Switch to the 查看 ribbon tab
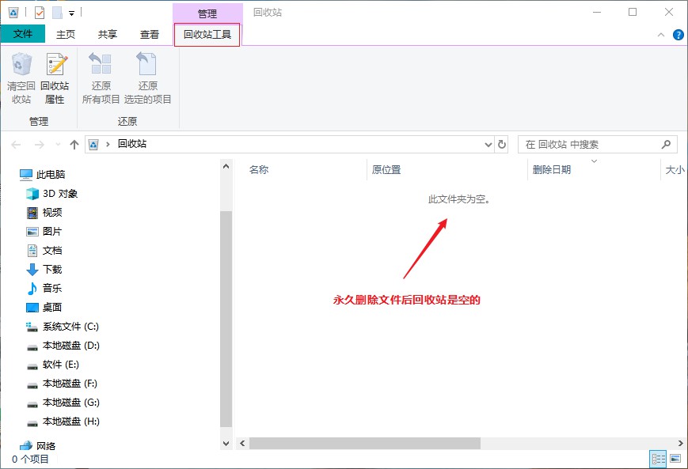 [x=149, y=34]
